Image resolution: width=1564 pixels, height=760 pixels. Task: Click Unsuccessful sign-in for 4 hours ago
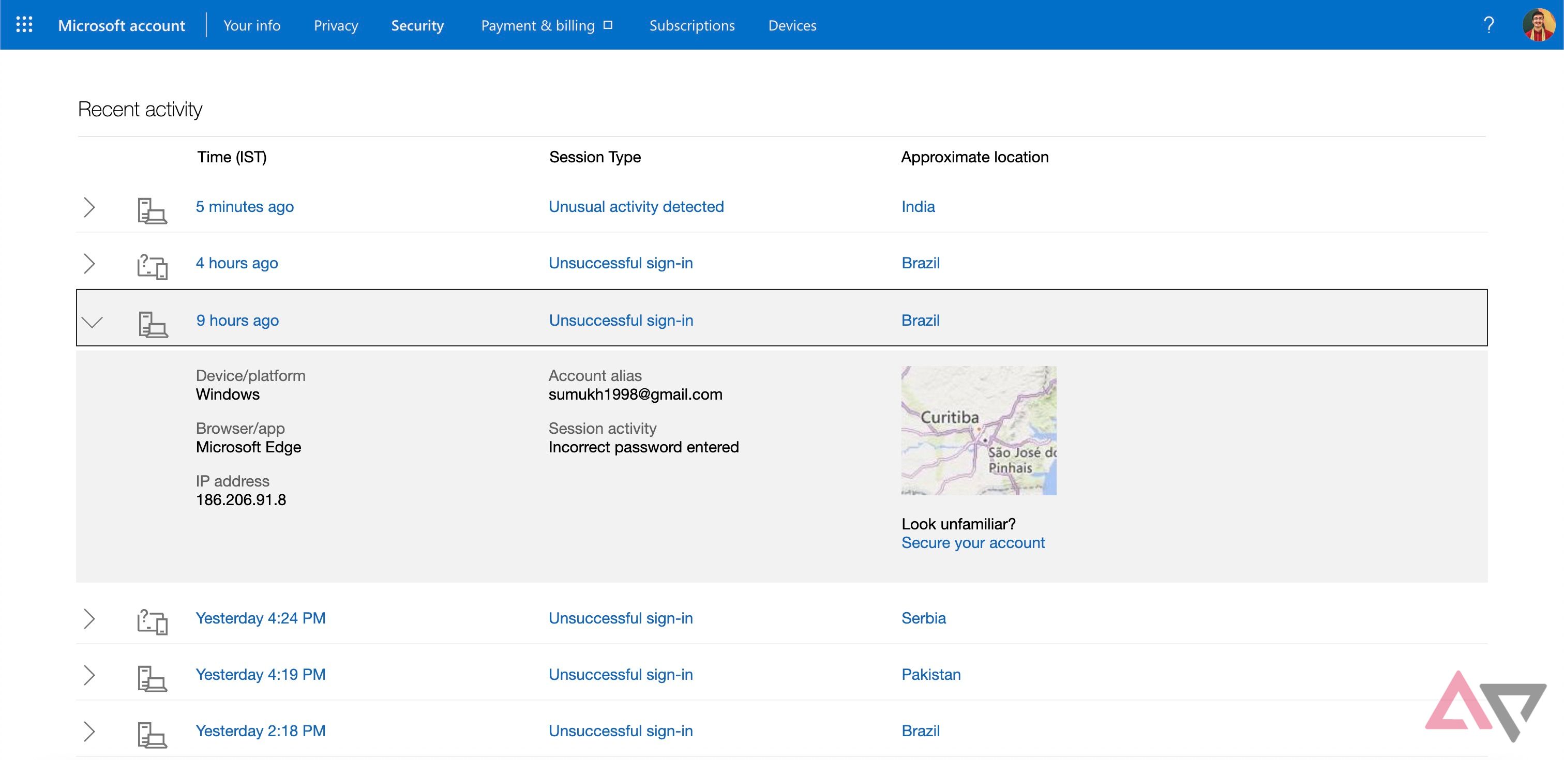coord(621,263)
